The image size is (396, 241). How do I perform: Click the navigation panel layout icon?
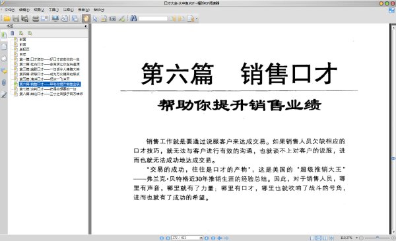coord(75,18)
